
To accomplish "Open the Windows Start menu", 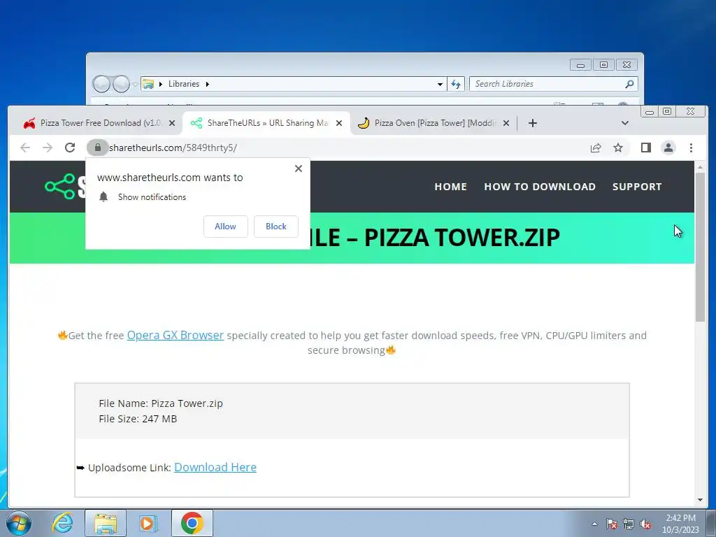I will click(x=19, y=523).
